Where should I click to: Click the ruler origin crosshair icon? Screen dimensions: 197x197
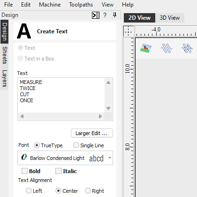pos(129,31)
